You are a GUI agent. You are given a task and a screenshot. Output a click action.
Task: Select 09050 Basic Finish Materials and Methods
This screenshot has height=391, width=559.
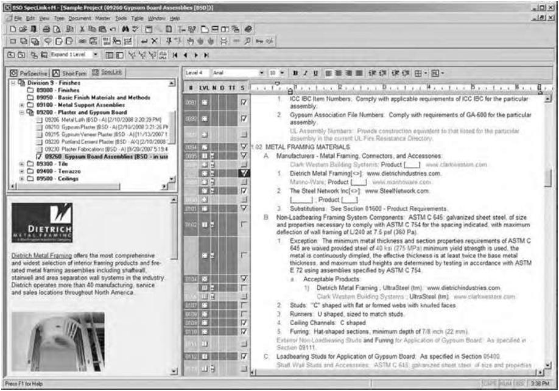click(x=93, y=97)
